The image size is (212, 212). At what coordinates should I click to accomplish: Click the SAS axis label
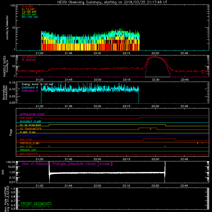(x=3, y=172)
